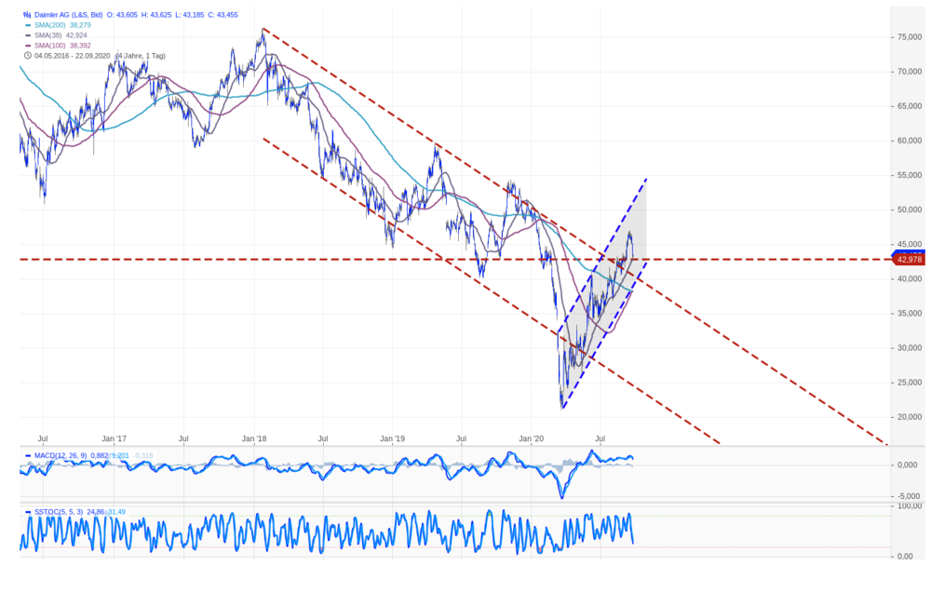Click the SMA(200) teal legend marker
931x593 pixels.
[28, 25]
